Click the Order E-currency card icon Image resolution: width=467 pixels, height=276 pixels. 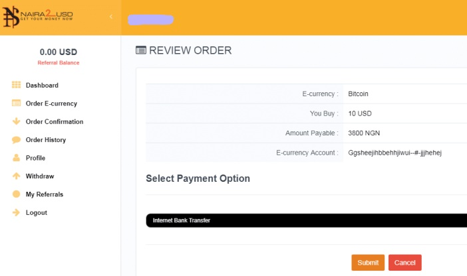pyautogui.click(x=16, y=103)
